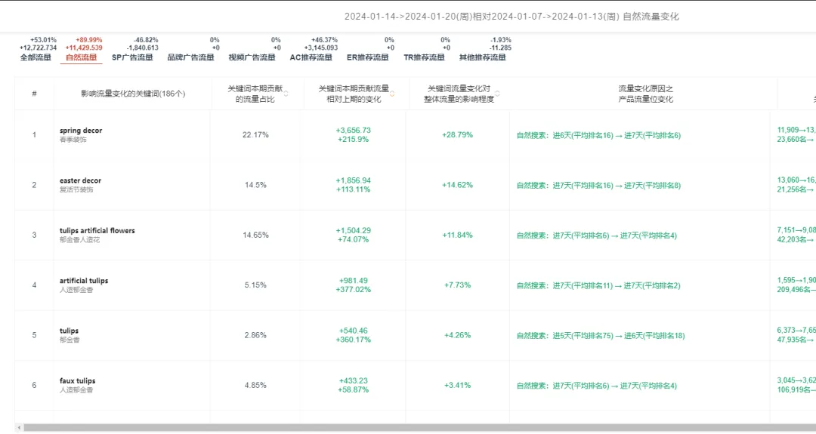The width and height of the screenshot is (816, 434).
Task: Click the 影响流量变化的关键词(186个) column header
Action: (133, 94)
